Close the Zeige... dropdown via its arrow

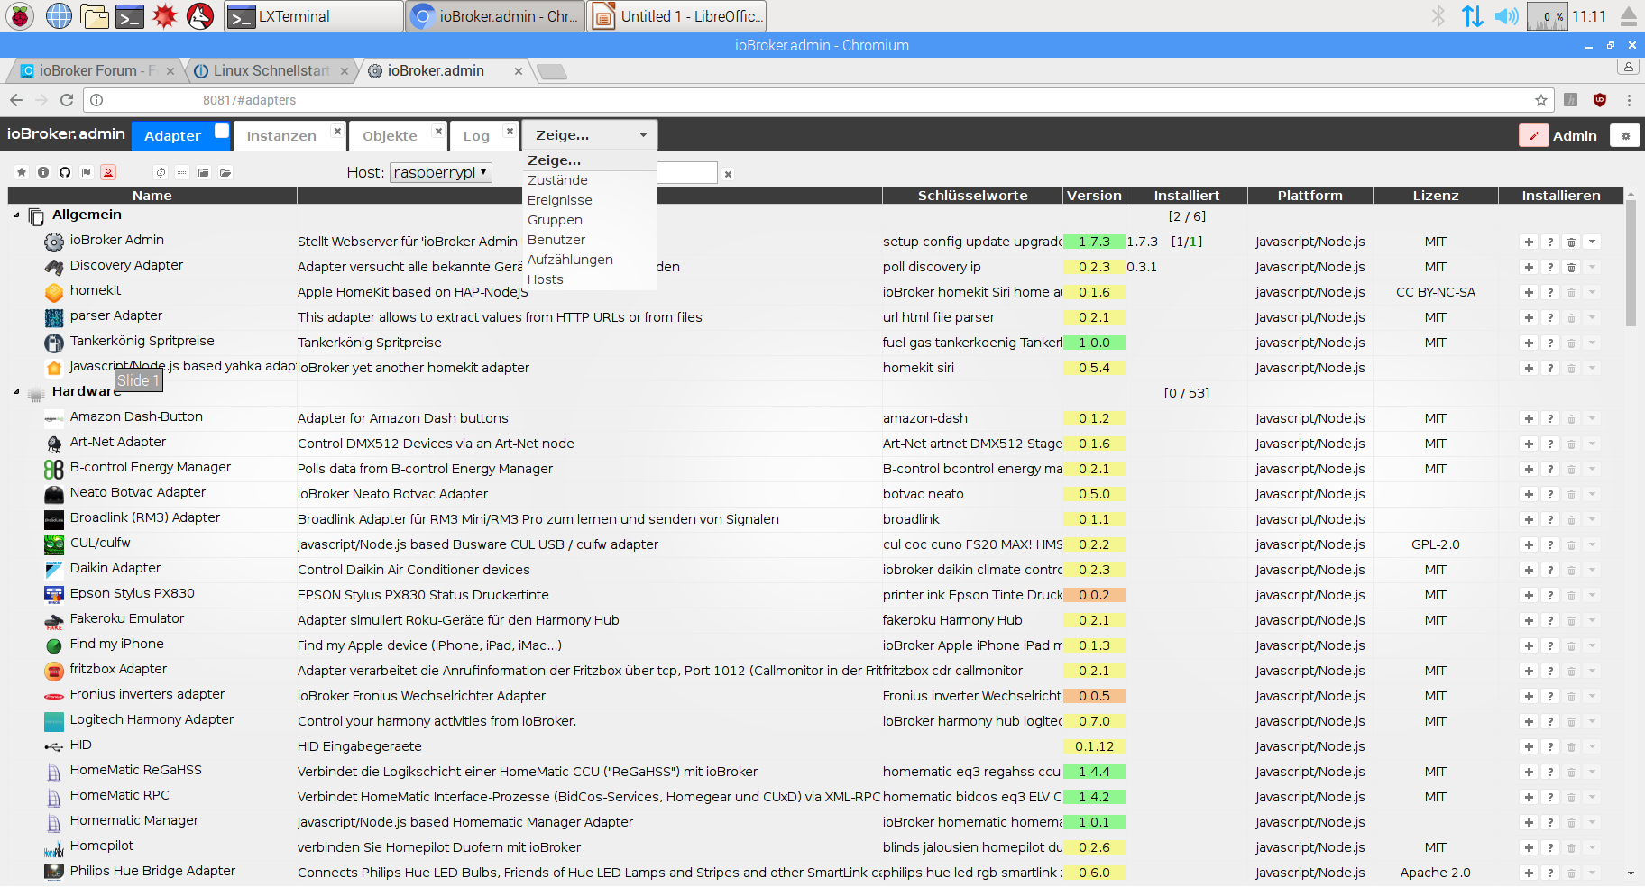pyautogui.click(x=643, y=135)
